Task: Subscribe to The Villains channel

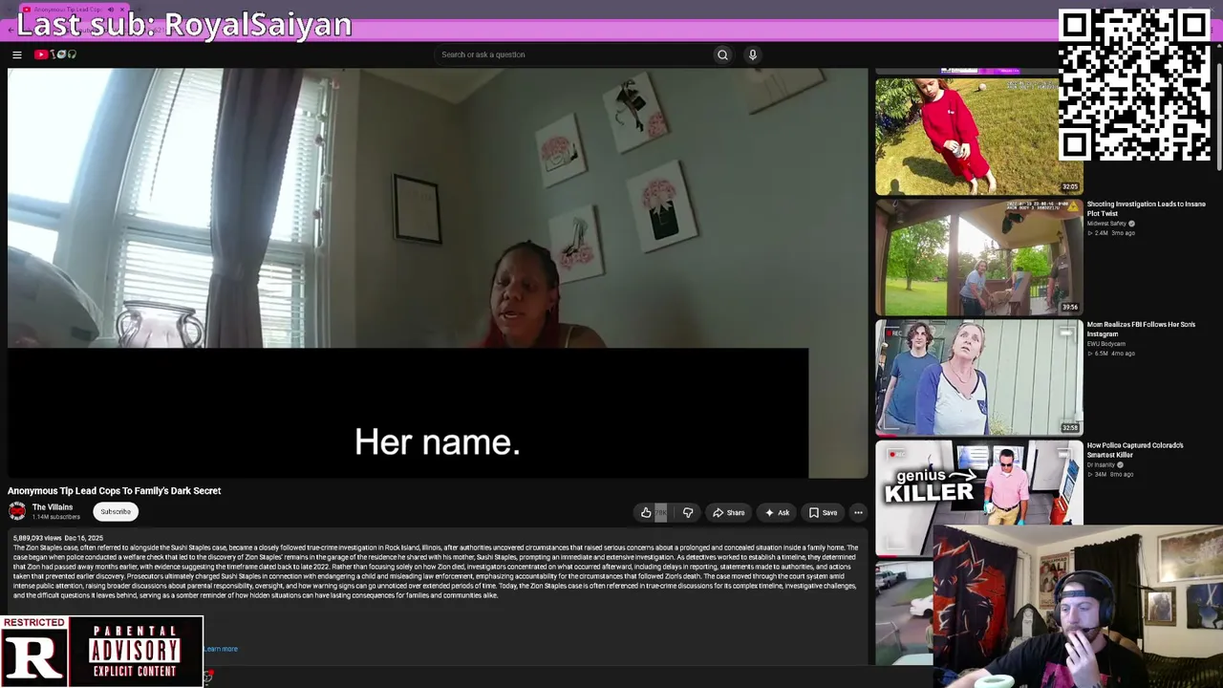Action: click(116, 512)
